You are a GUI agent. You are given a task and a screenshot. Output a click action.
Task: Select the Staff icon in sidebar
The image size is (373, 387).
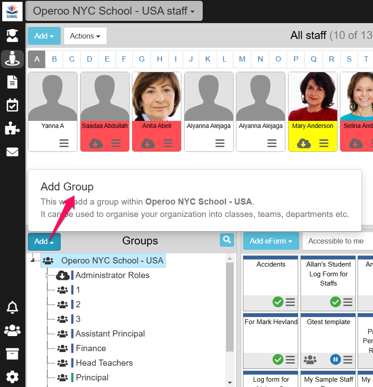pyautogui.click(x=12, y=59)
